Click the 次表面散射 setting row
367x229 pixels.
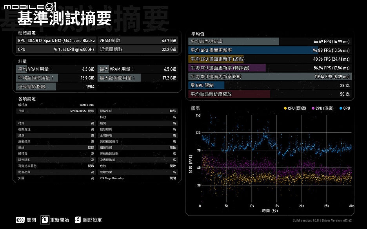[138, 160]
